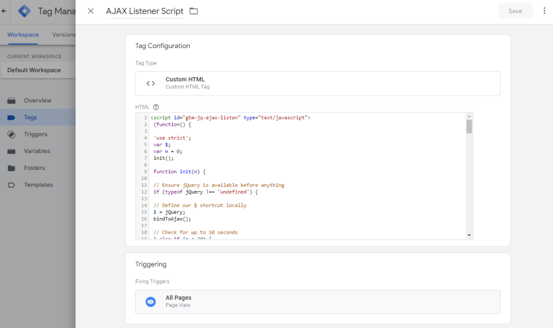Image resolution: width=553 pixels, height=328 pixels.
Task: Open the three-dot overflow menu
Action: pos(544,10)
